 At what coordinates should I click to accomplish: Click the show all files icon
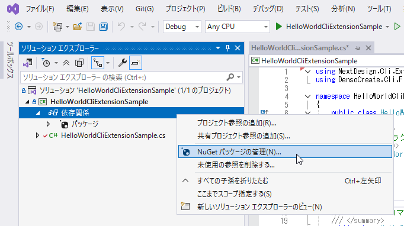click(79, 63)
